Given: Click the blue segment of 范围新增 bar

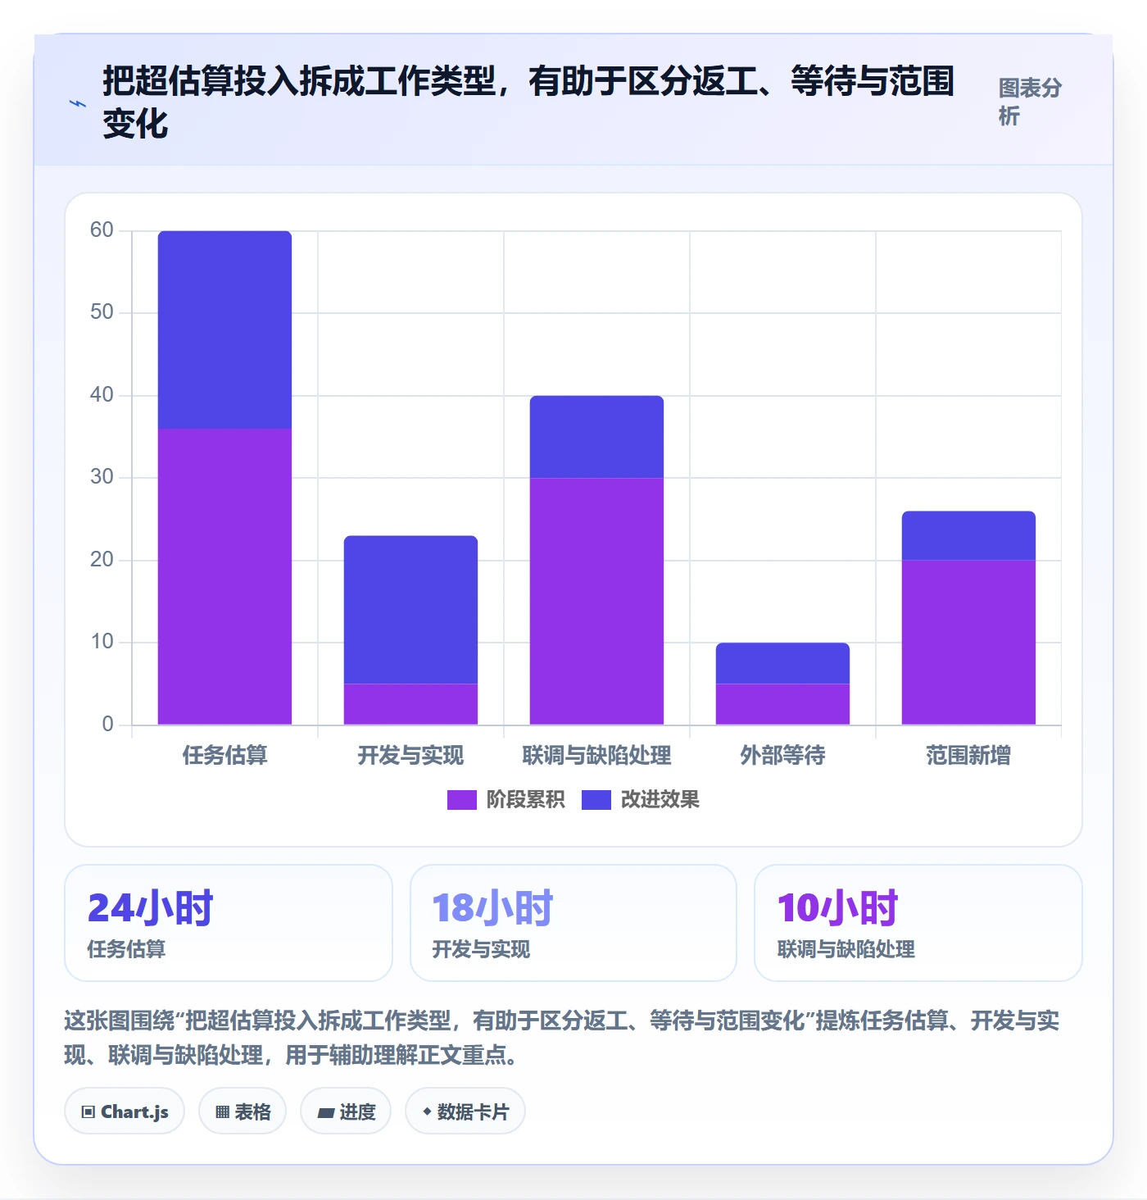Looking at the screenshot, I should point(968,536).
